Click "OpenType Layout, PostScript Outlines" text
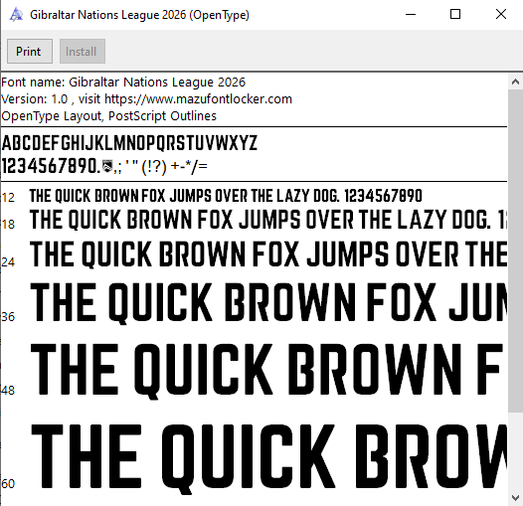The width and height of the screenshot is (523, 506). pyautogui.click(x=109, y=116)
